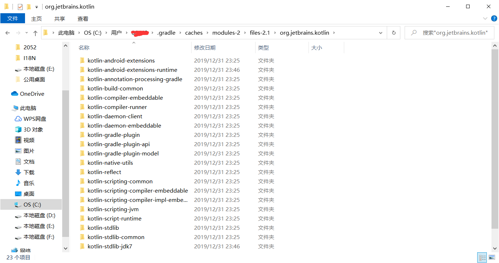Viewport: 499px width, 263px height.
Task: Open 3D 对象 in navigation pane
Action: 33,129
